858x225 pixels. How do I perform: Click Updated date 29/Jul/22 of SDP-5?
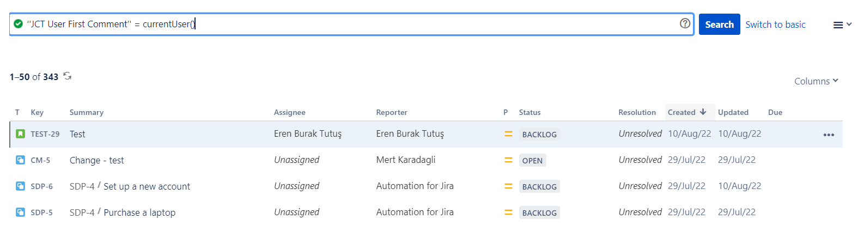pos(737,212)
